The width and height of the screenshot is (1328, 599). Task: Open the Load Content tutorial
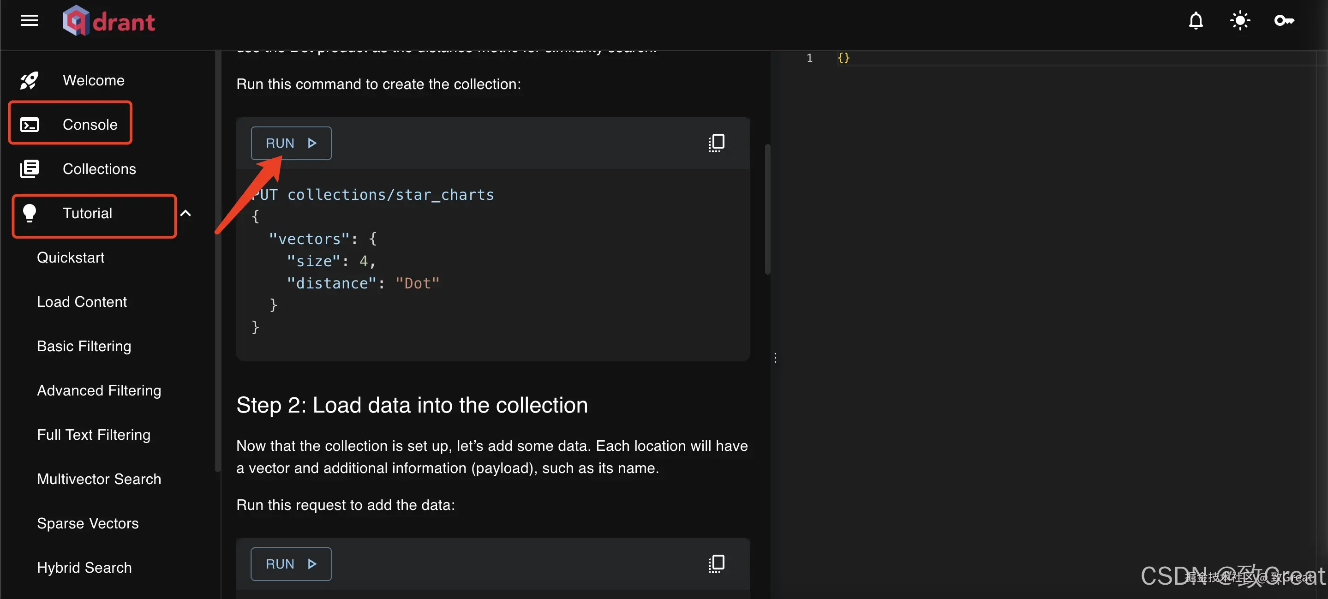[x=82, y=301]
